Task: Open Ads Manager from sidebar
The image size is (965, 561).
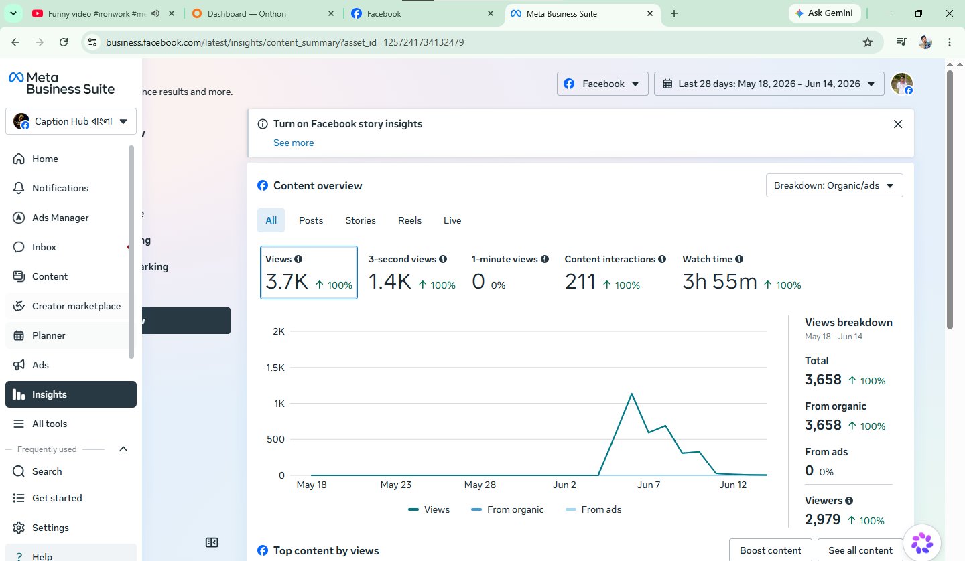Action: click(70, 218)
